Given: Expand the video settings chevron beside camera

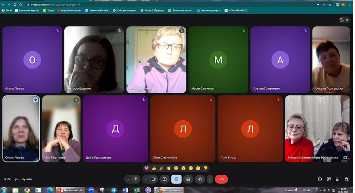Looking at the screenshot, I should click(146, 179).
